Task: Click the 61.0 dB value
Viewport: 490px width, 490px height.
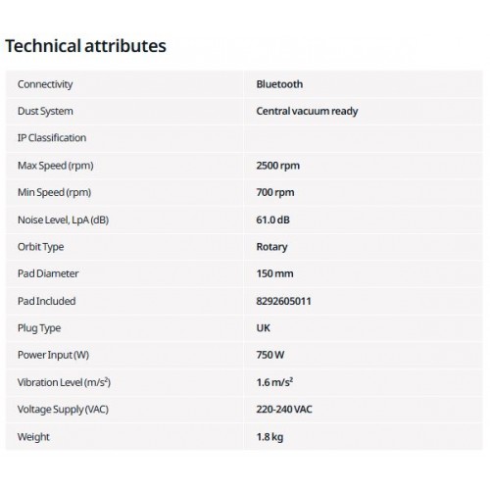Action: (x=272, y=220)
